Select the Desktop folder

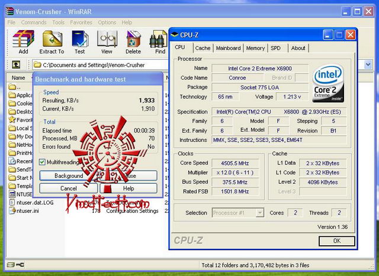coord(21,112)
